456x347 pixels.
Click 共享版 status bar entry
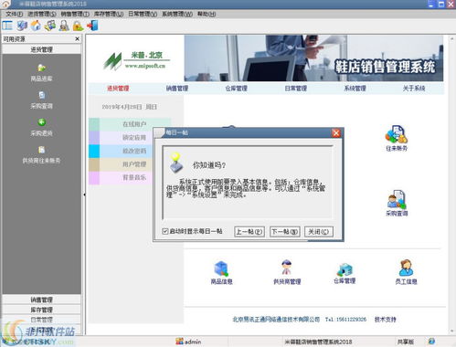coord(406,342)
